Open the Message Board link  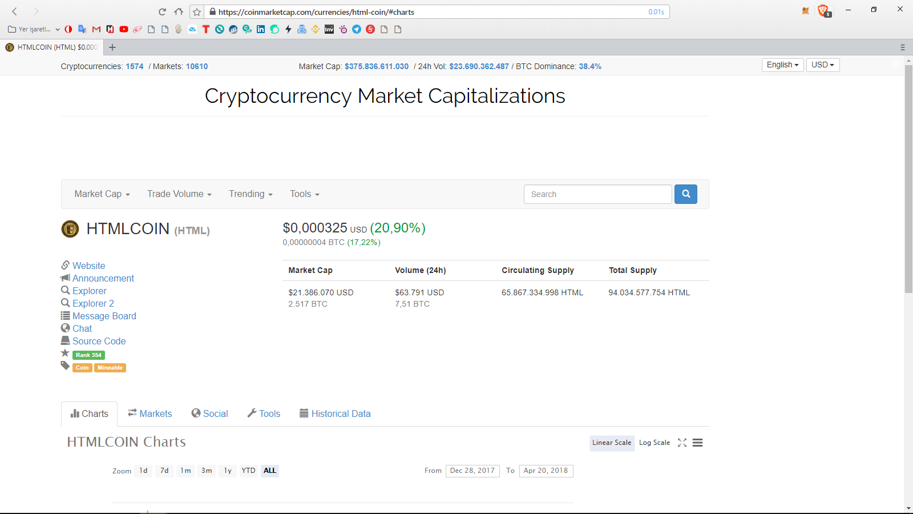coord(104,316)
